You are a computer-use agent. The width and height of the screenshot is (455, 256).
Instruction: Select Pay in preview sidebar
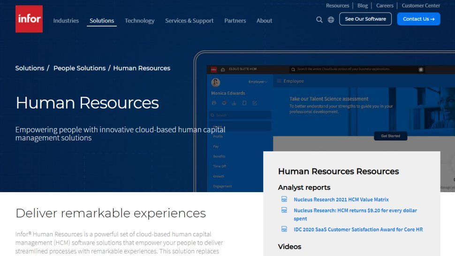[x=216, y=147]
